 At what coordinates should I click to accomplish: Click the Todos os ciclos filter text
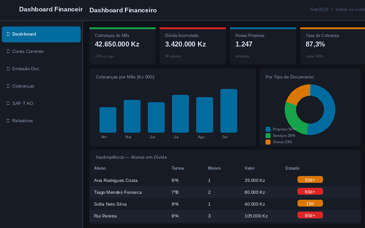350,10
